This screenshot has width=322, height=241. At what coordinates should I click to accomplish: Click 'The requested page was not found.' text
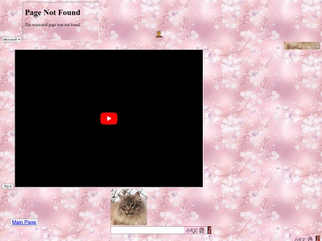click(53, 25)
